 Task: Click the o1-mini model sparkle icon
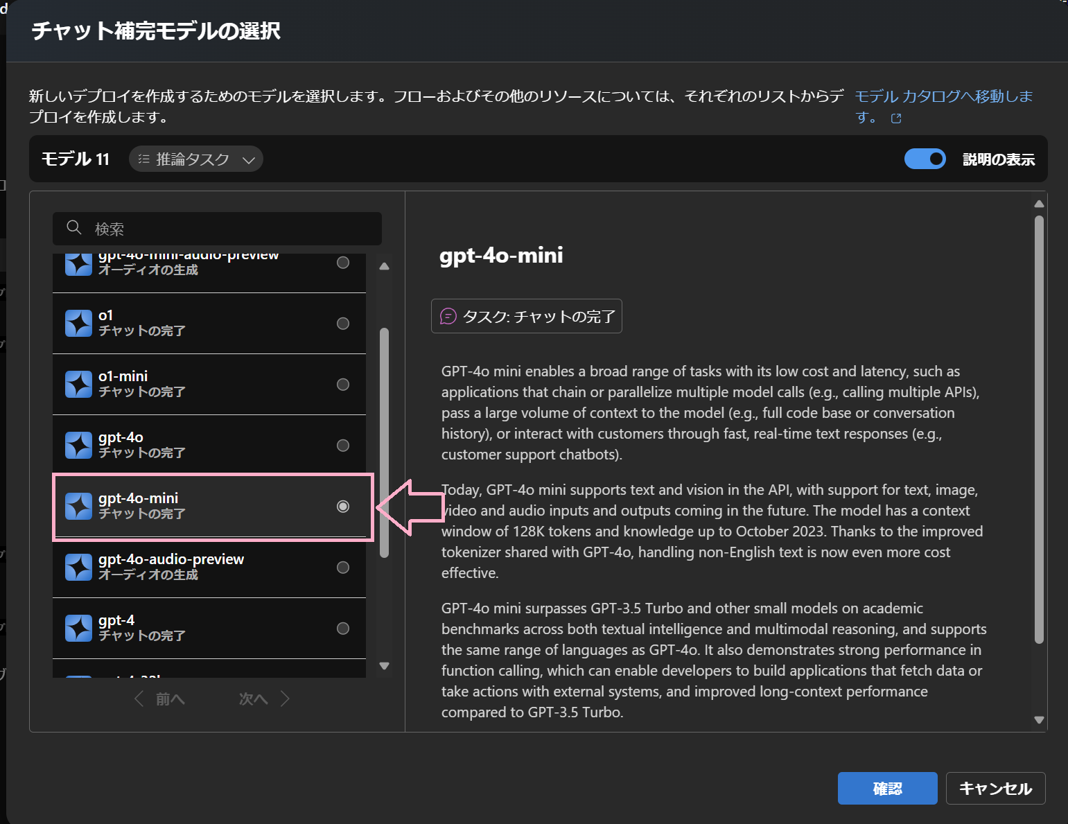click(x=78, y=384)
